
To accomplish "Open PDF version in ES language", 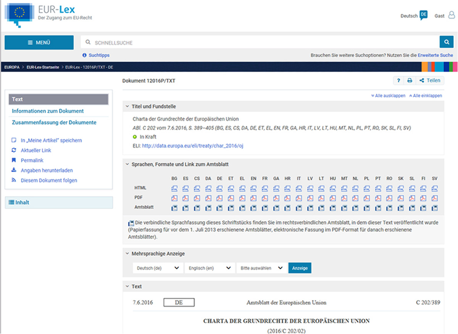I will (x=185, y=198).
